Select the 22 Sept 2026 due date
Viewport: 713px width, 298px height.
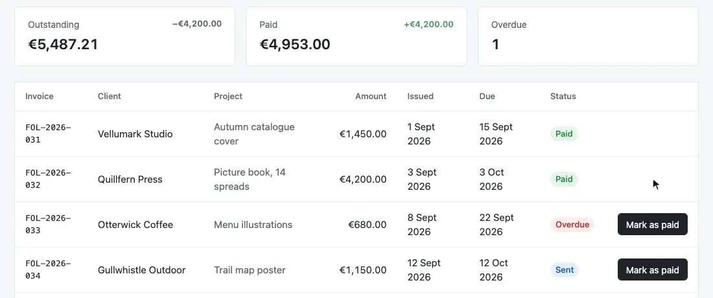coord(497,225)
